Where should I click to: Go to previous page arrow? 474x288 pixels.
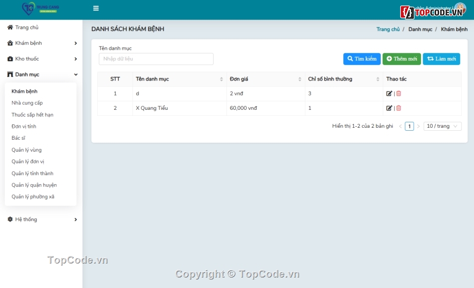pos(400,126)
